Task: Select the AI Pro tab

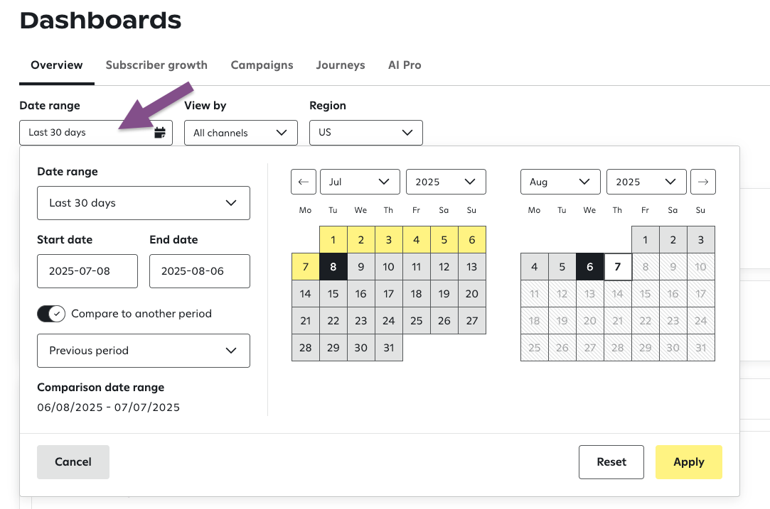Action: (x=405, y=65)
